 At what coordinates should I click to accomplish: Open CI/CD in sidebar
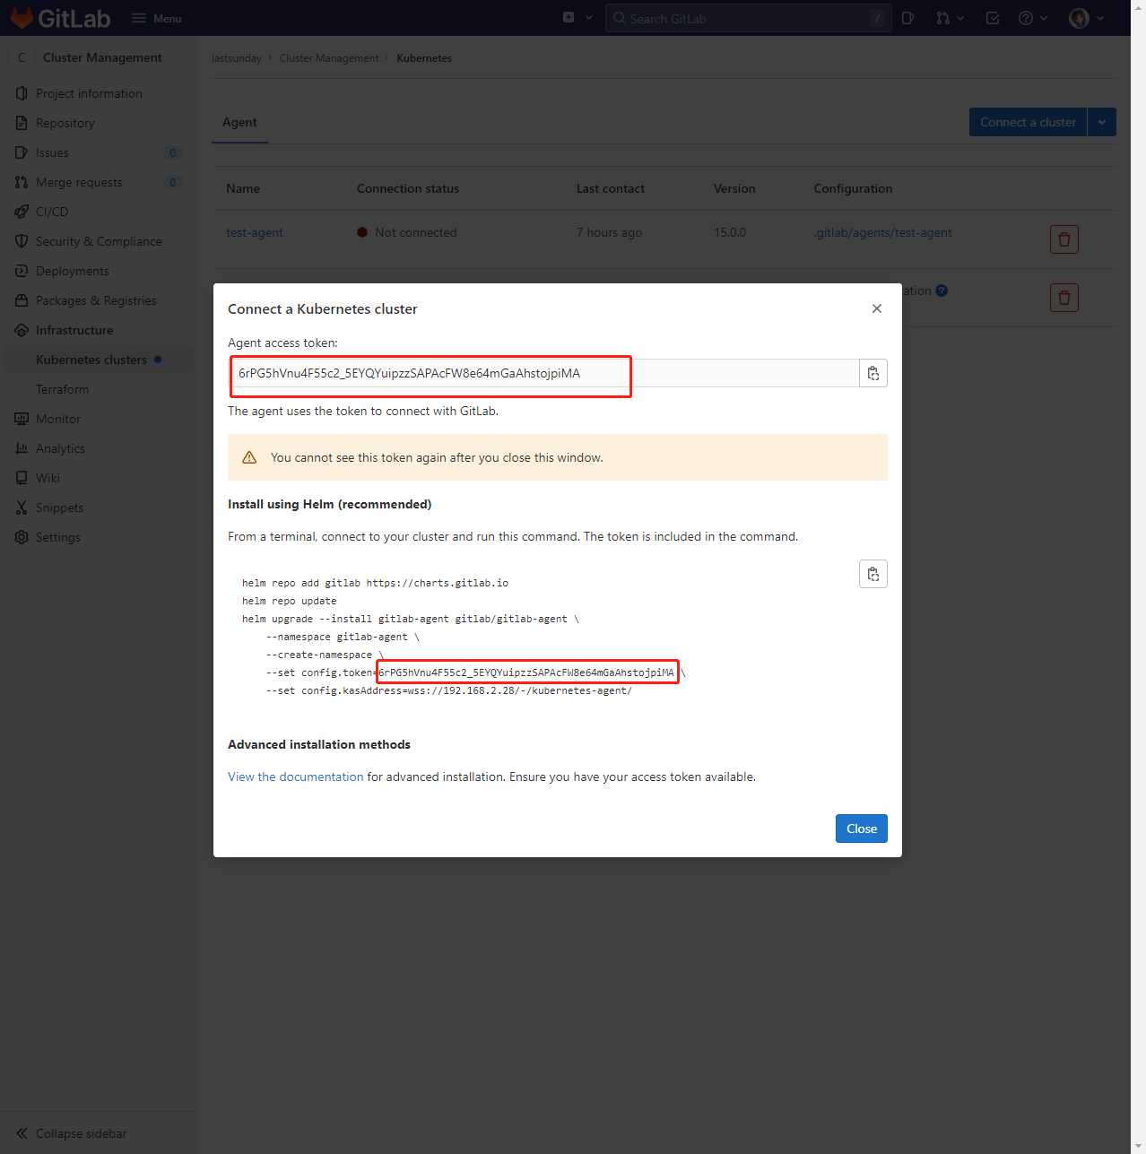(x=99, y=212)
